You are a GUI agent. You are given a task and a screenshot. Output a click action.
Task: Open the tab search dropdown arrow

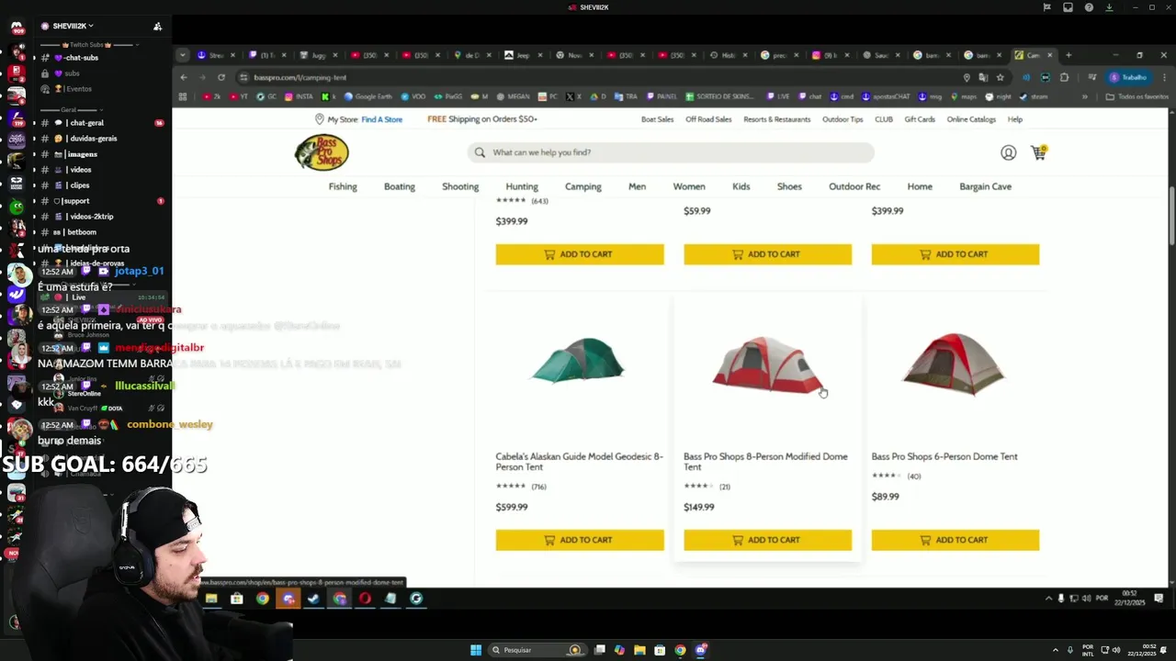(183, 55)
